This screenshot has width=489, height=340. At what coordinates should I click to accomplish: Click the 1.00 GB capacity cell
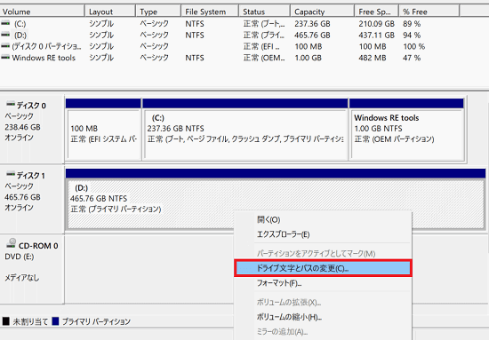309,58
